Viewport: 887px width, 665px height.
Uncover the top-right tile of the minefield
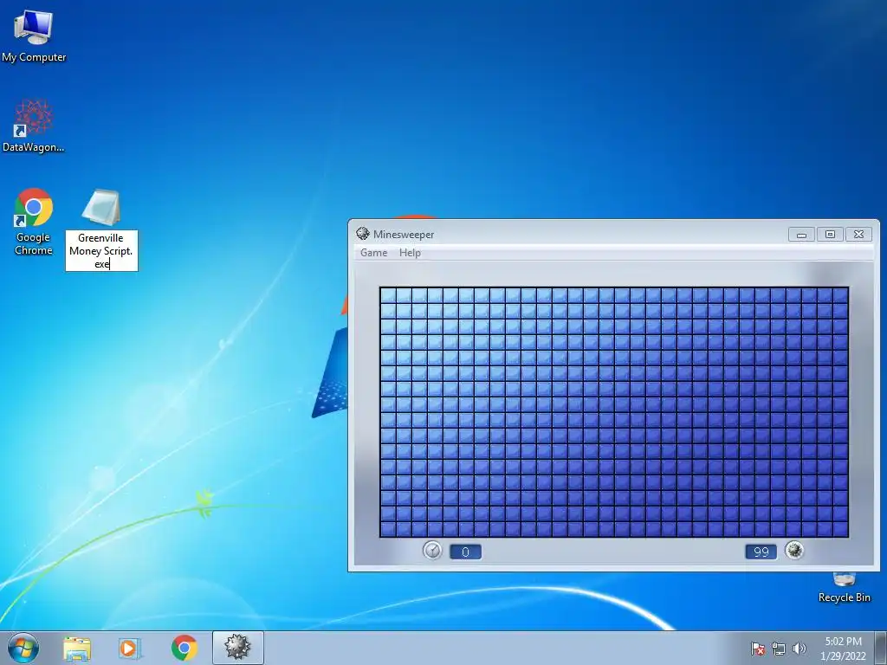pos(840,295)
